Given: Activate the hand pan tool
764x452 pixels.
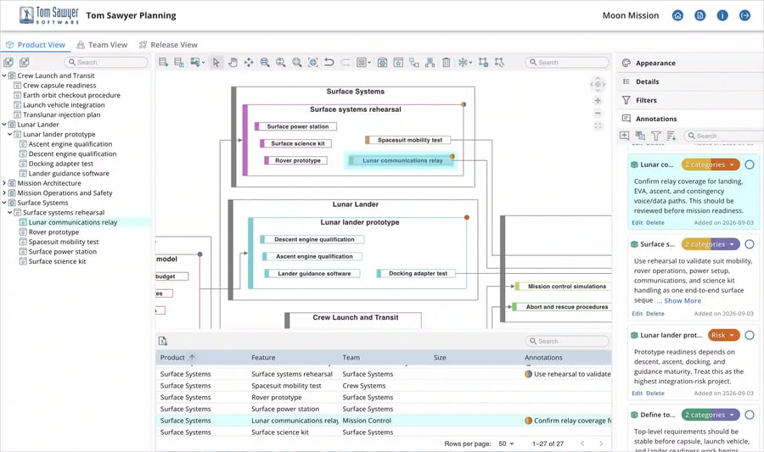Looking at the screenshot, I should [x=233, y=62].
